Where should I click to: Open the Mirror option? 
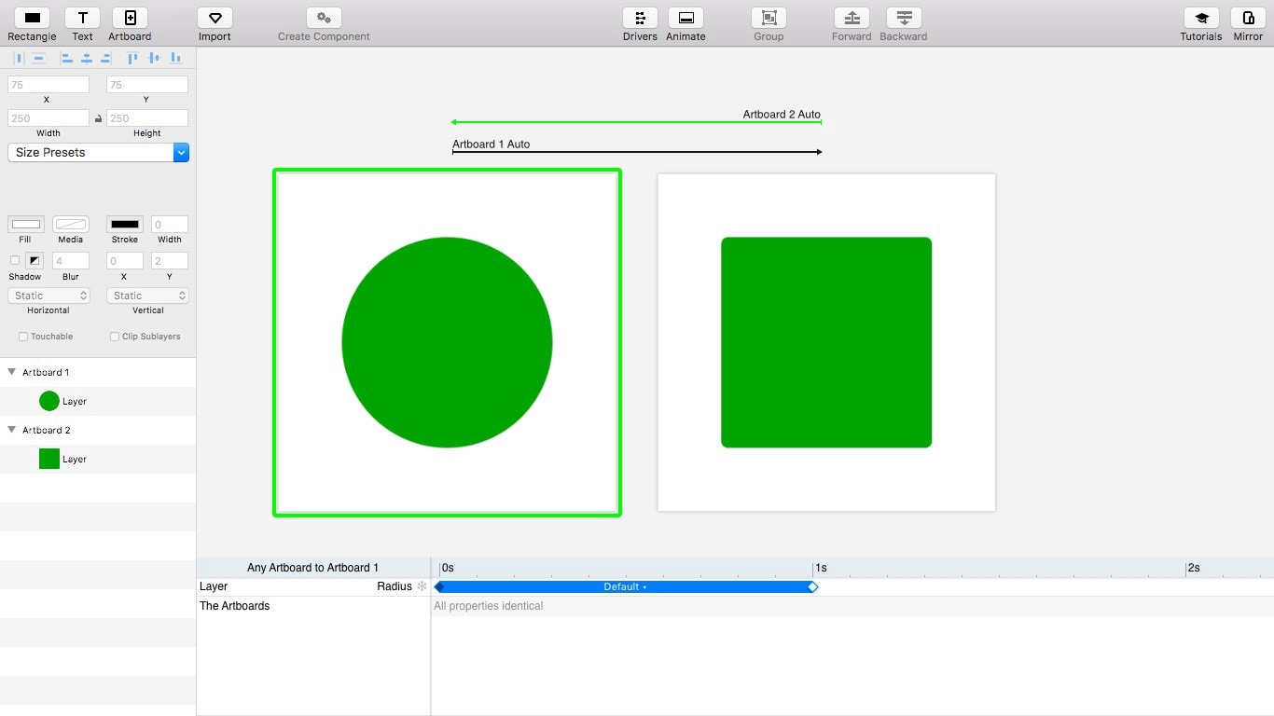click(x=1248, y=18)
